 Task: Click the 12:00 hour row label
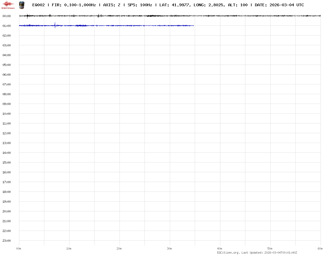7,133
